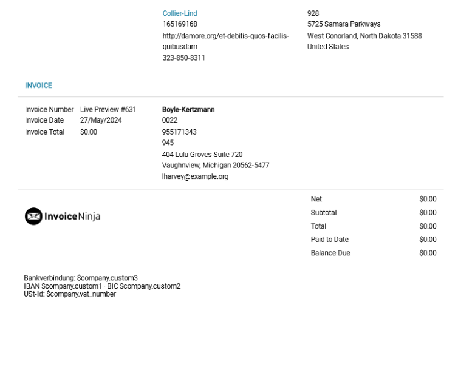Click the Net label

(316, 199)
